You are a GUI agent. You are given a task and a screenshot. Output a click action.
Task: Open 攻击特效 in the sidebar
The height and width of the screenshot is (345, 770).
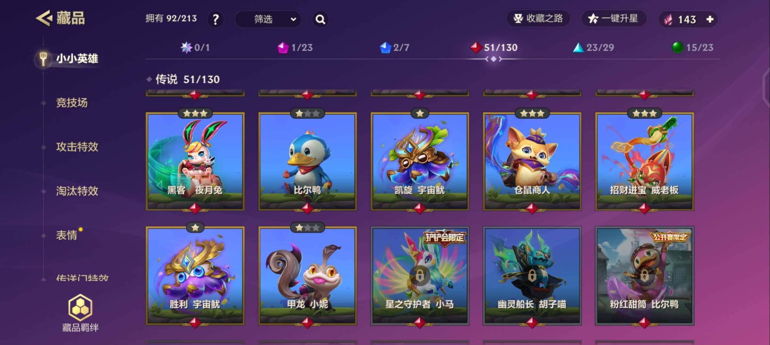77,147
